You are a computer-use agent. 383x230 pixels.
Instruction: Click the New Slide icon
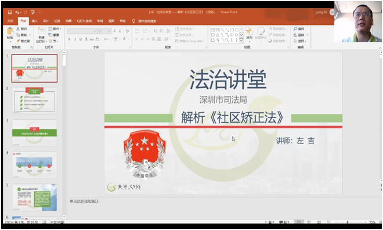click(x=41, y=31)
